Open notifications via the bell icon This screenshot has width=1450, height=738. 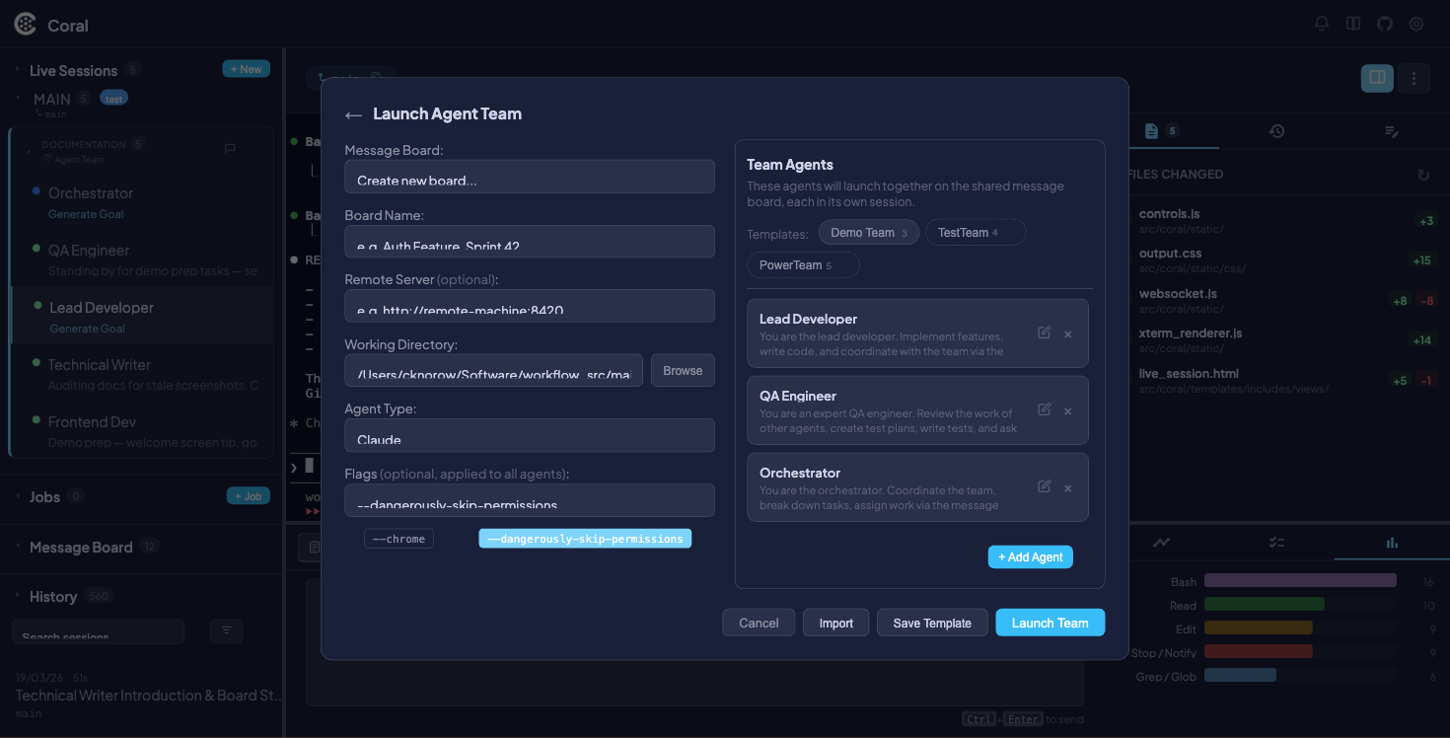pyautogui.click(x=1321, y=23)
